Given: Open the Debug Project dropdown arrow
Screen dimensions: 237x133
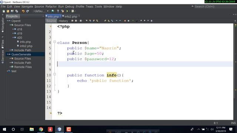Looking at the screenshot, I should [x=75, y=11].
